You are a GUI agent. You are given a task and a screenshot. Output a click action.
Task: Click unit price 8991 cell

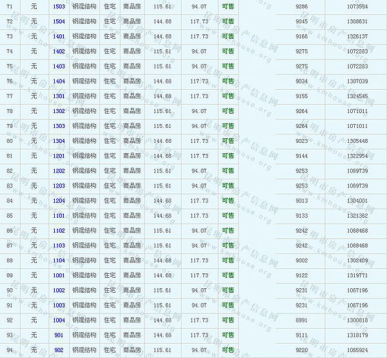(302, 321)
